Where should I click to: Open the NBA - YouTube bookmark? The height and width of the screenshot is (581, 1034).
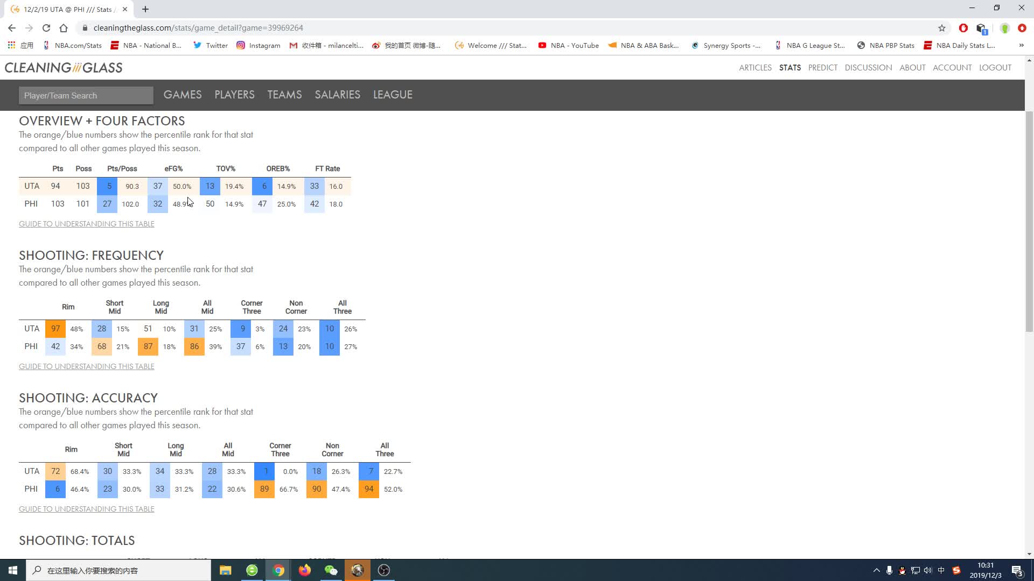(568, 46)
